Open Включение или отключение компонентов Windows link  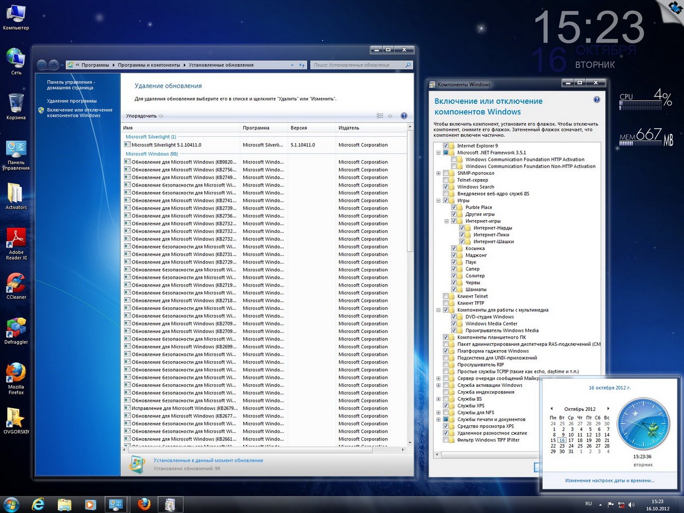80,113
